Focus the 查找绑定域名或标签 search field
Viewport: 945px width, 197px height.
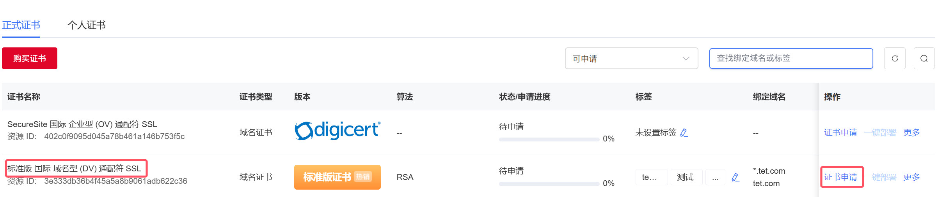point(791,58)
